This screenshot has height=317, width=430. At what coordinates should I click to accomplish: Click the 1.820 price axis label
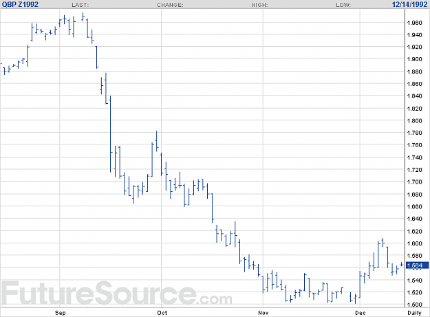click(x=415, y=109)
